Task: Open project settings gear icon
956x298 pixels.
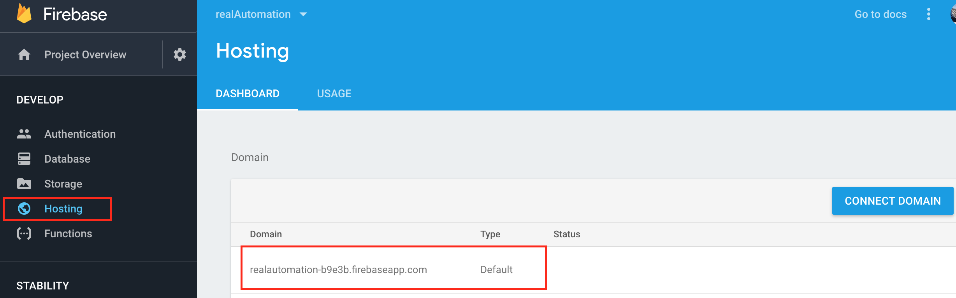Action: pyautogui.click(x=179, y=54)
